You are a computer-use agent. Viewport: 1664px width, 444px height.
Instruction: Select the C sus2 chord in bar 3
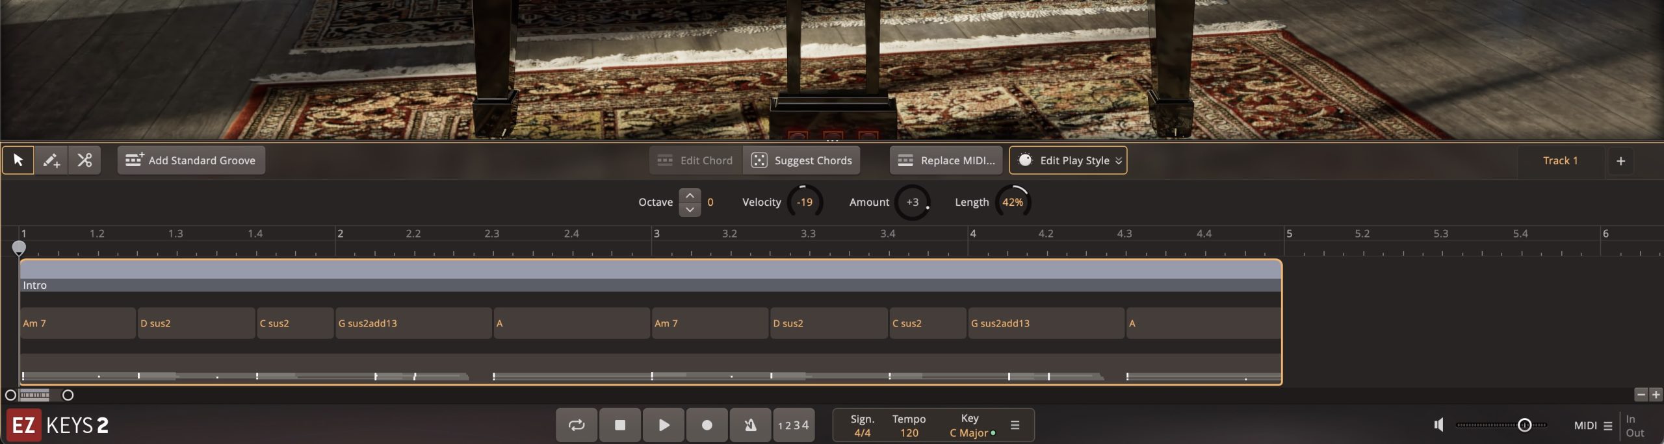[x=928, y=323]
